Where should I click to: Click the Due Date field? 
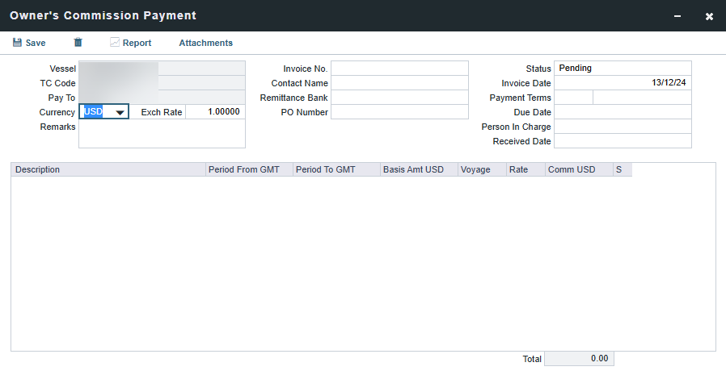click(623, 112)
